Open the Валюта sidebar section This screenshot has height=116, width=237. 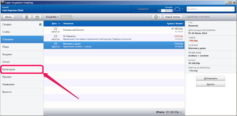pyautogui.click(x=22, y=92)
